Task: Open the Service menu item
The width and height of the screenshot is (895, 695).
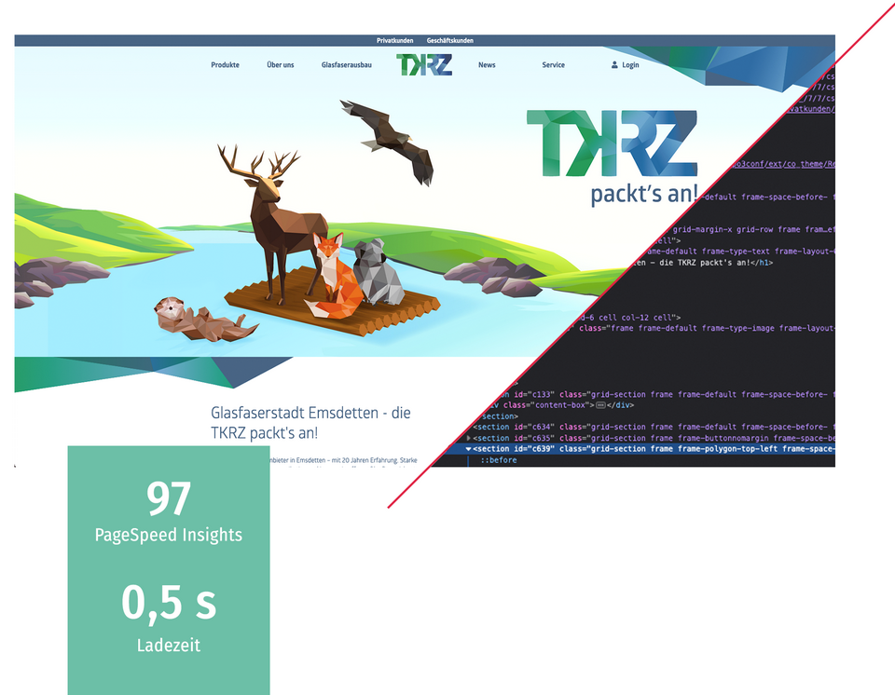Action: click(x=553, y=65)
